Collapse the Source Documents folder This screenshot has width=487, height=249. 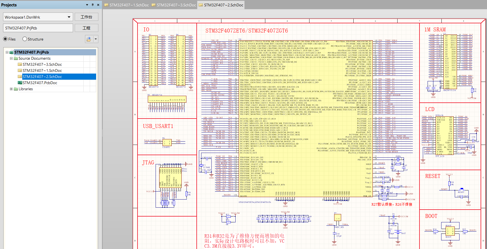tap(11, 58)
